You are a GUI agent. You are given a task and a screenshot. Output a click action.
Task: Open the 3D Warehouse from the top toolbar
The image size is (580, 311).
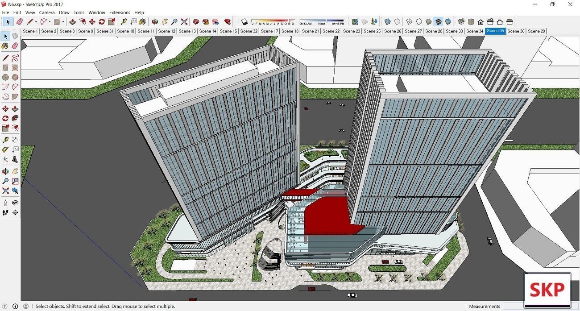coord(196,21)
